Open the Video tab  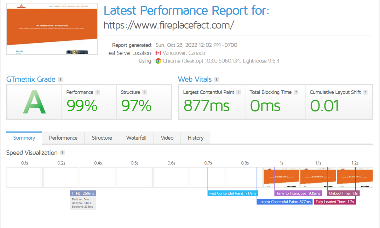[167, 138]
